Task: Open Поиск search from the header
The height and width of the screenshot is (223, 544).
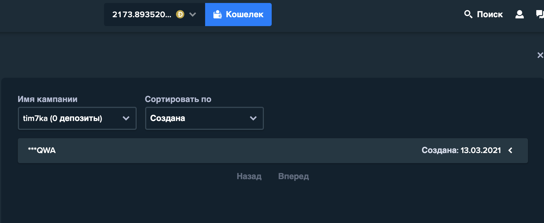Action: click(483, 14)
